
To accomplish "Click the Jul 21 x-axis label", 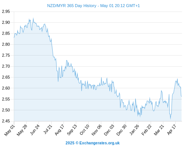I will pos(48,129).
